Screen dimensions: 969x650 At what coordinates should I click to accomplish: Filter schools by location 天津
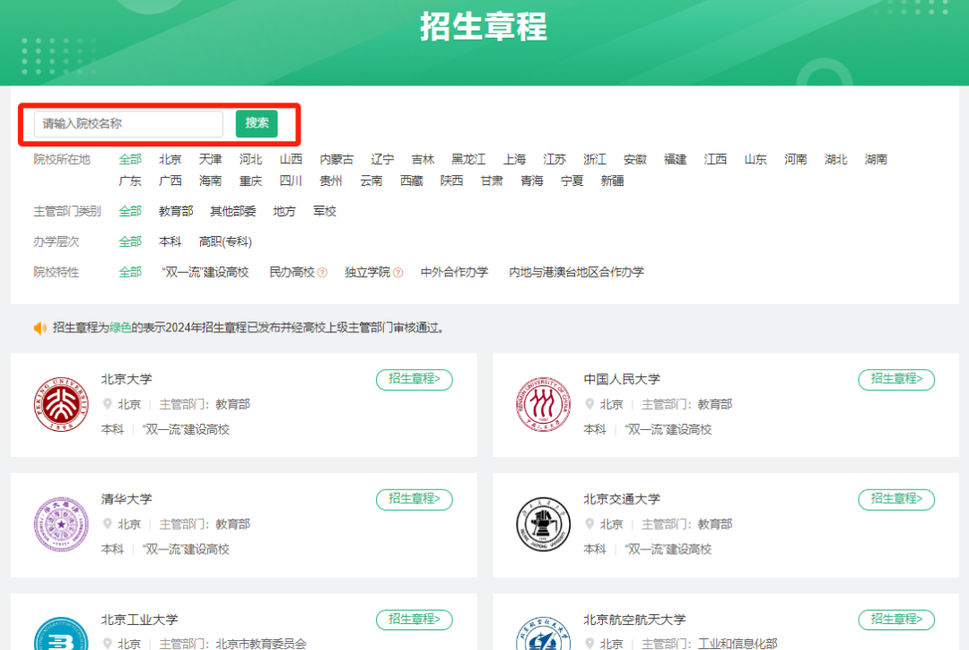tap(210, 160)
